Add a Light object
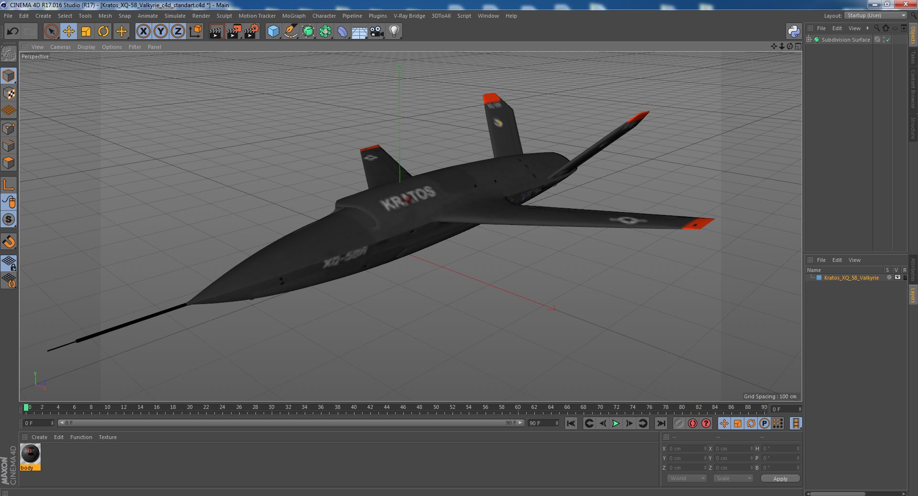The image size is (918, 496). tap(394, 32)
